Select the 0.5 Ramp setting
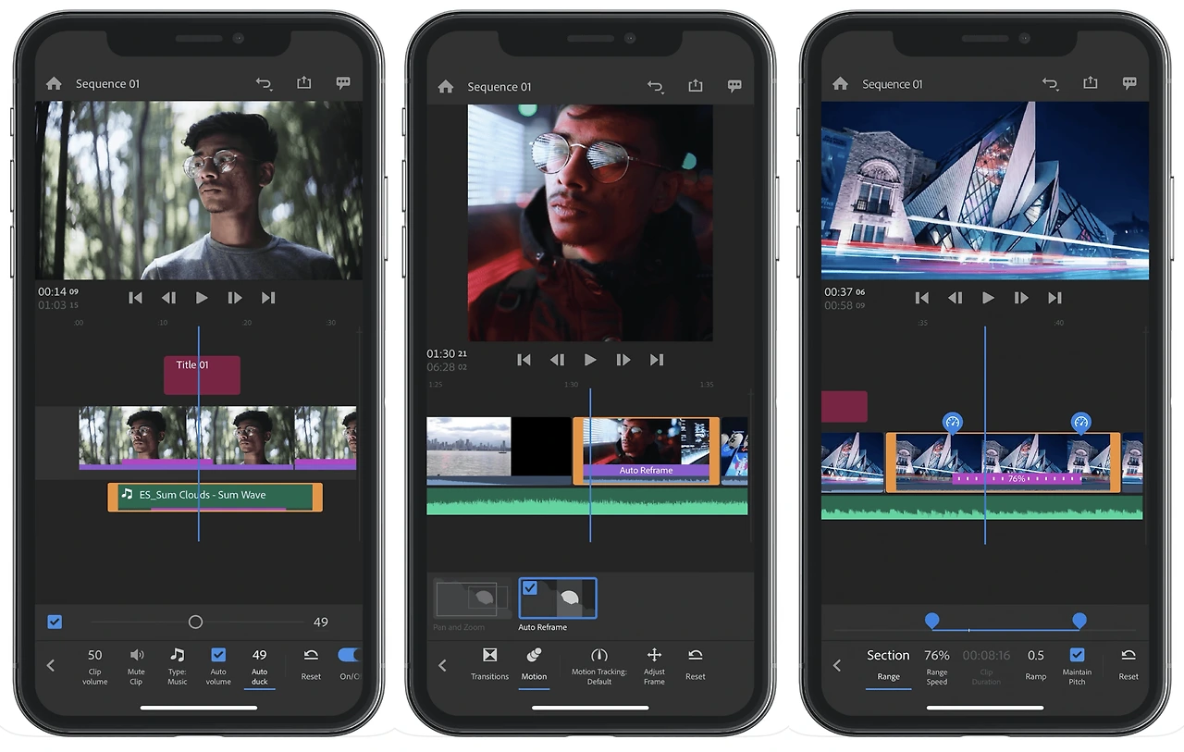Viewport: 1184px width, 752px height. [1036, 665]
